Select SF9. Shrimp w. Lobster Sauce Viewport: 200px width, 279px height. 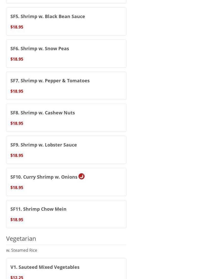point(44,145)
